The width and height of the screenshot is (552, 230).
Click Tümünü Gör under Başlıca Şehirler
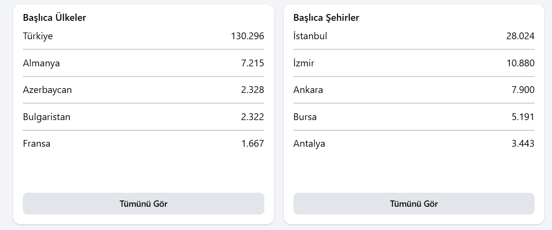click(x=414, y=204)
